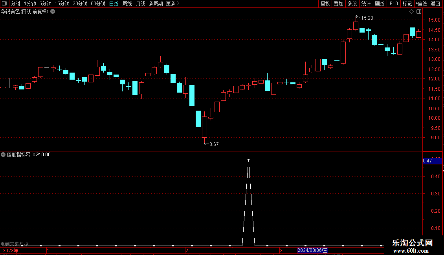
Task: Open the 画线 drawing tools
Action: tap(380, 4)
